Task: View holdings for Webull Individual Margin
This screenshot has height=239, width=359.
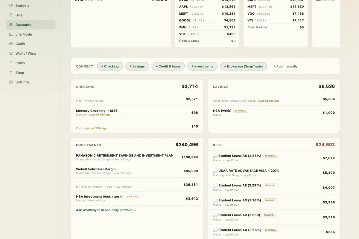Action: pos(122,173)
